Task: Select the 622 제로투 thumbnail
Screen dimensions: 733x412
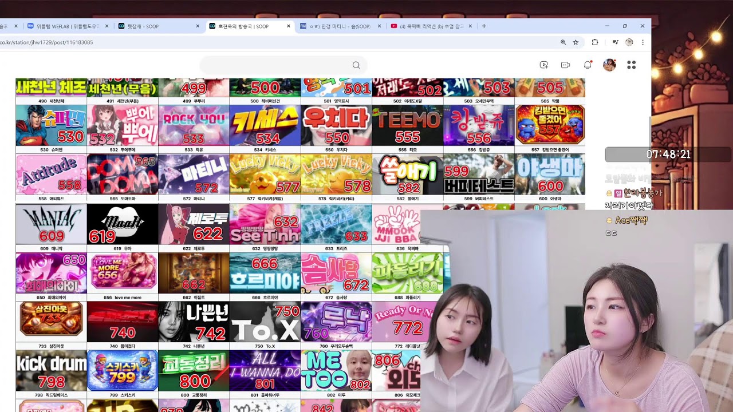Action: coord(194,224)
